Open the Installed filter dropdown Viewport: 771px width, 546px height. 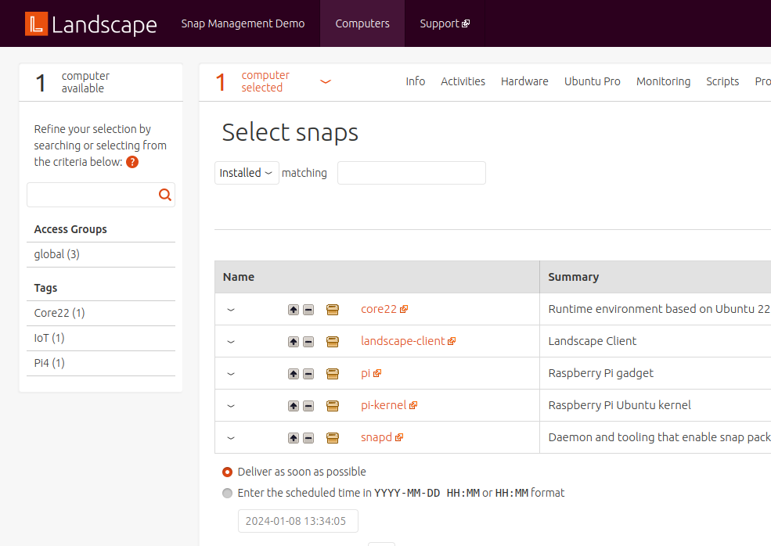tap(246, 172)
